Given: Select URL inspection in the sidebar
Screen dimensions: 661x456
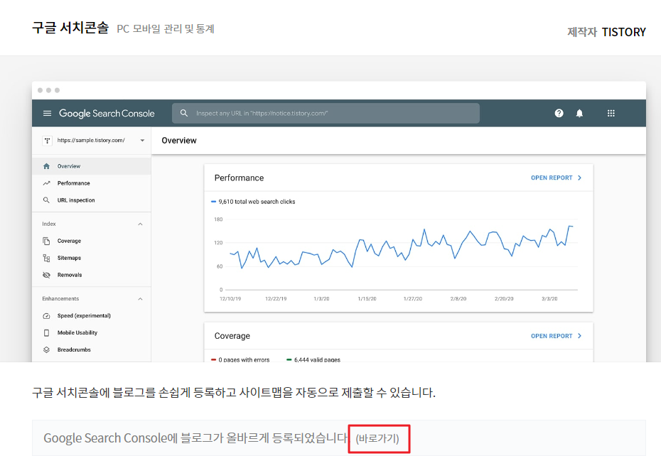Looking at the screenshot, I should pyautogui.click(x=92, y=200).
